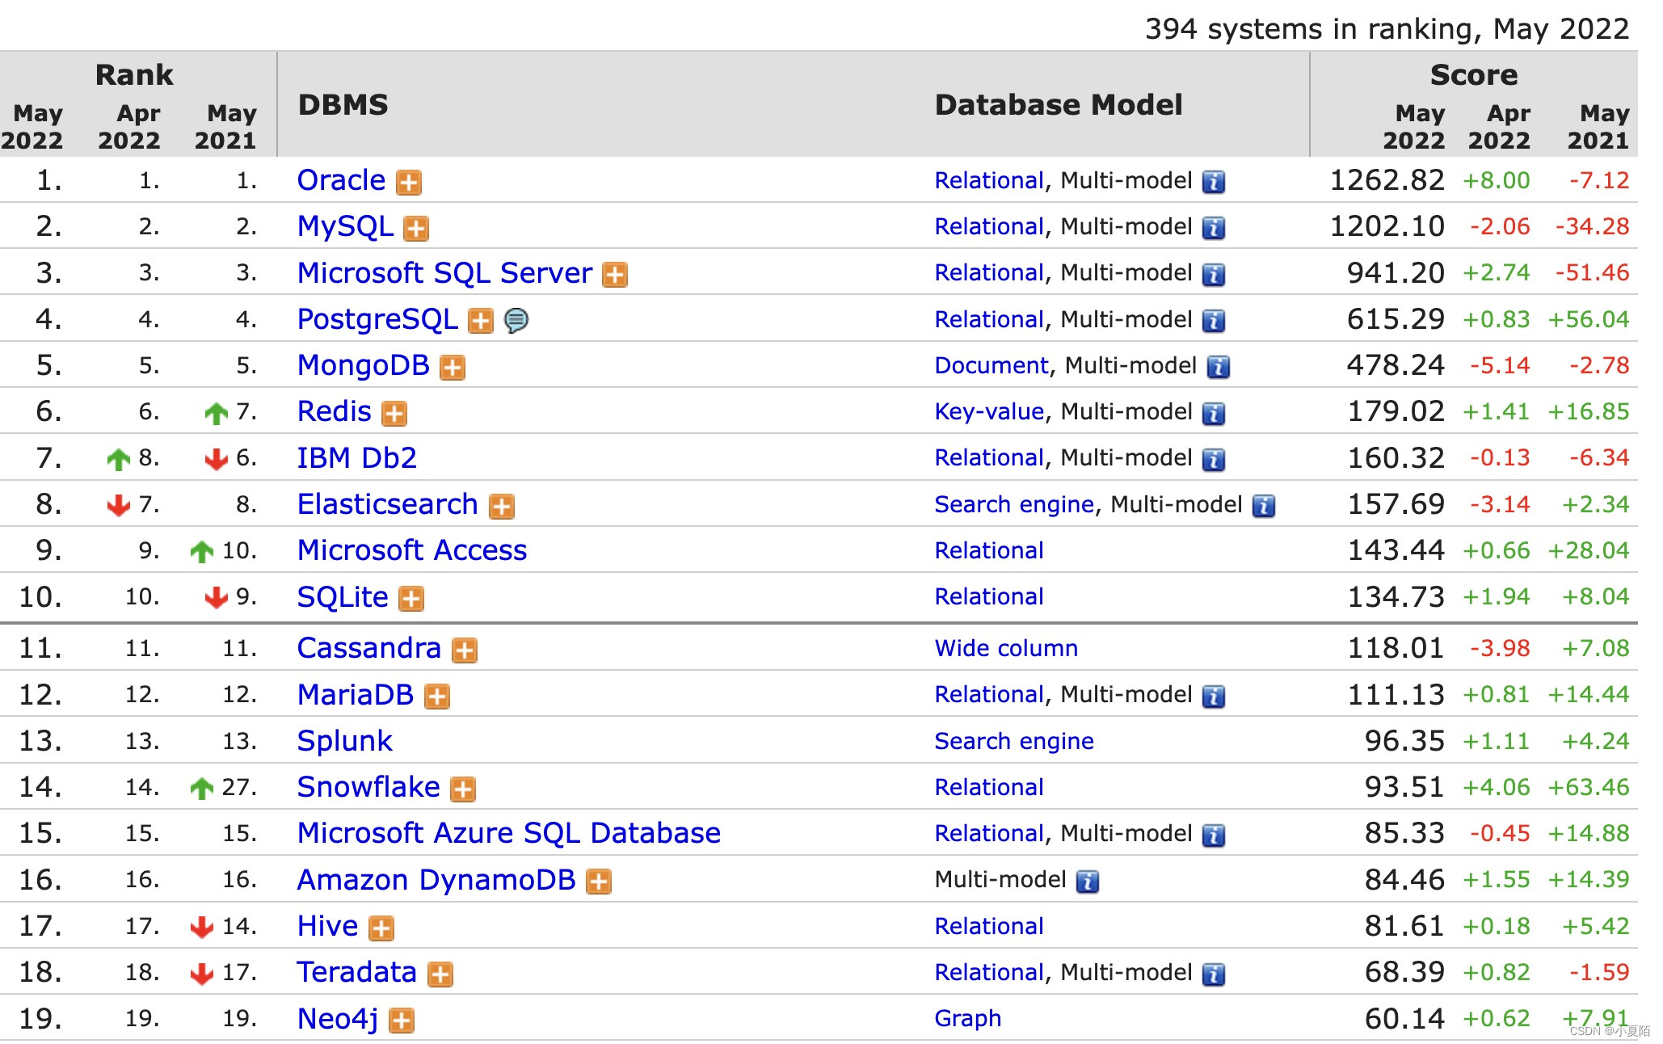Click info icon in PostgreSQL's model column
This screenshot has width=1663, height=1044.
tap(1214, 321)
